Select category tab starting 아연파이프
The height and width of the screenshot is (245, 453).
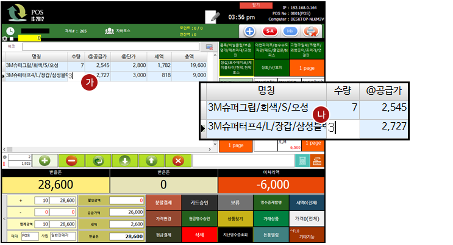pos(271,50)
